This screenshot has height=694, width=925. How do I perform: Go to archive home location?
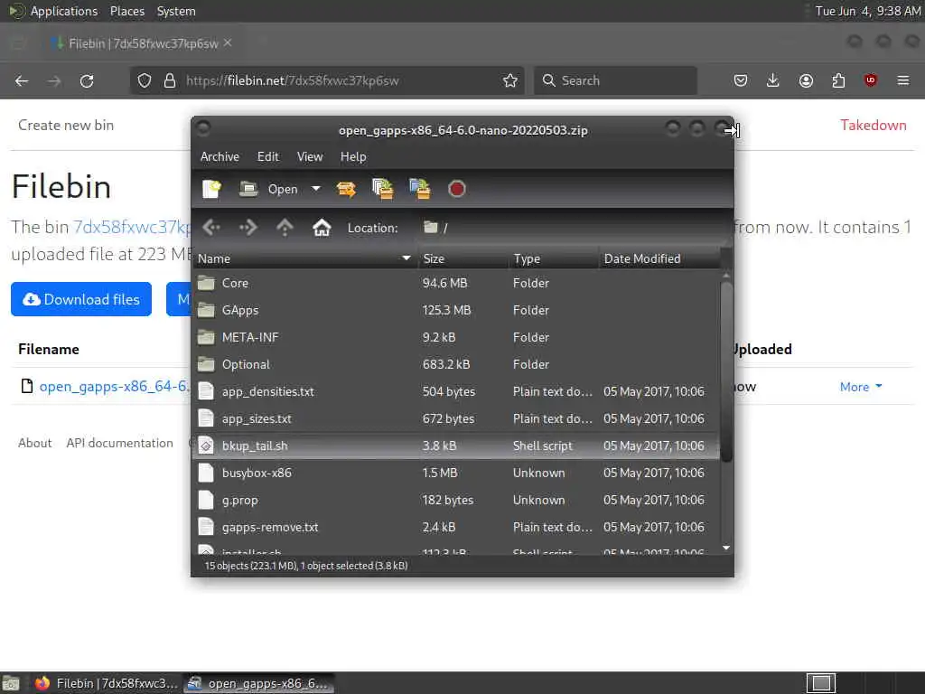322,227
